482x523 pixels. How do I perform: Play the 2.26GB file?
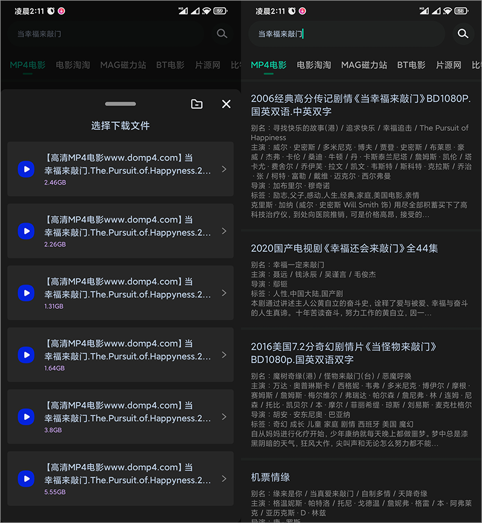click(x=26, y=231)
